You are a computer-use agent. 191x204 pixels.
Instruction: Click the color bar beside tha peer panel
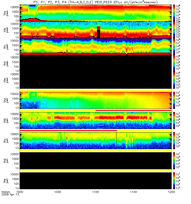click(174, 13)
